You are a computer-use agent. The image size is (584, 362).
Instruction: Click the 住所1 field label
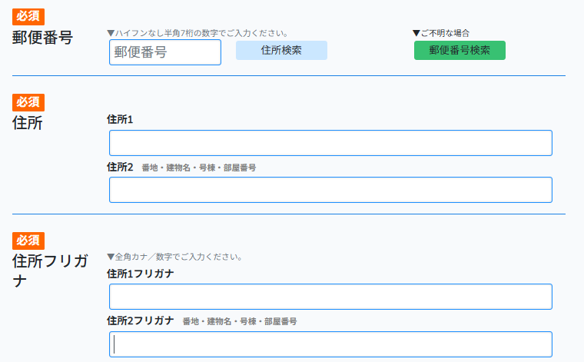(120, 119)
